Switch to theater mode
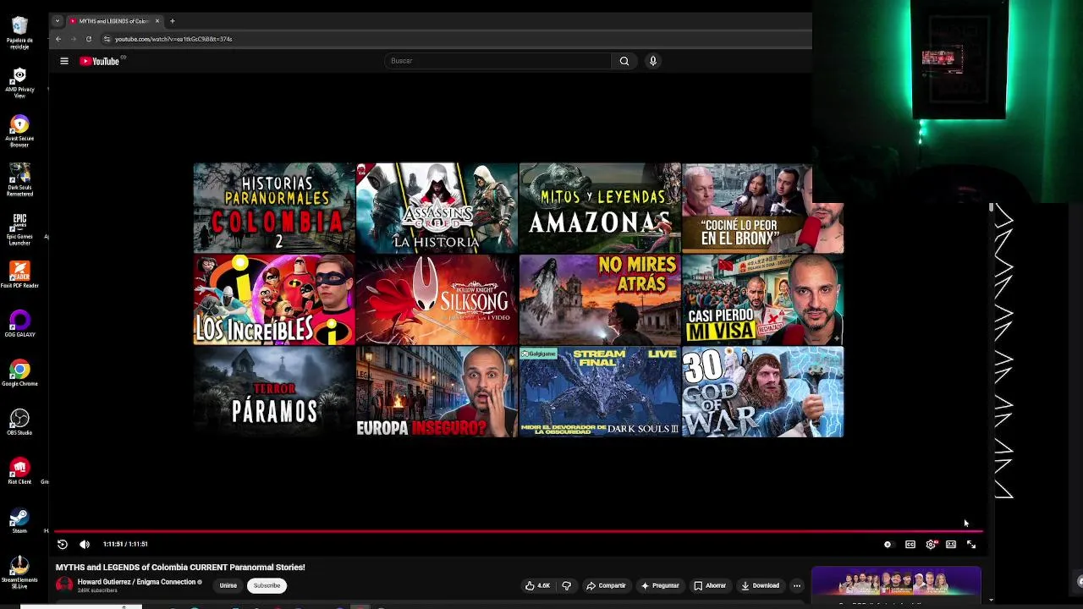 tap(951, 545)
